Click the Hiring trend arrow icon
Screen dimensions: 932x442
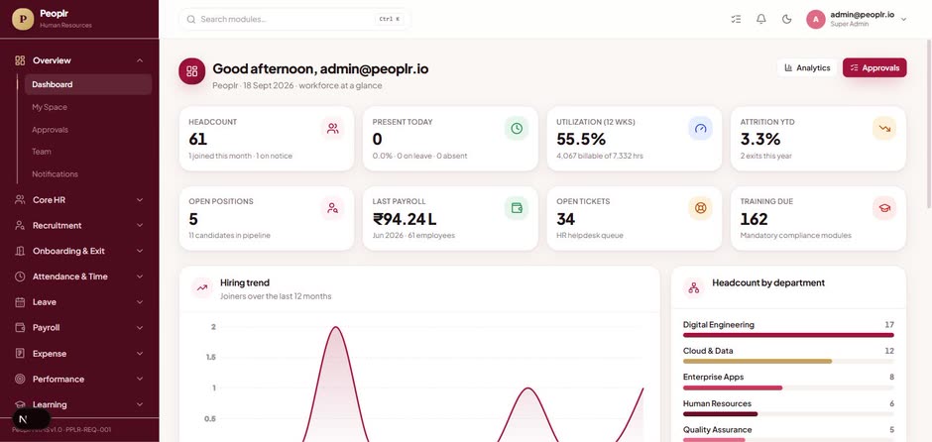[202, 288]
